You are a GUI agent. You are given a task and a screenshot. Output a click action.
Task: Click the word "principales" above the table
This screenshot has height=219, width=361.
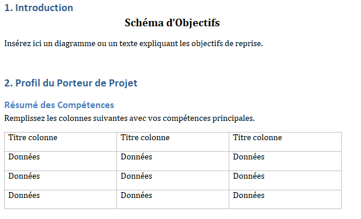(232, 119)
